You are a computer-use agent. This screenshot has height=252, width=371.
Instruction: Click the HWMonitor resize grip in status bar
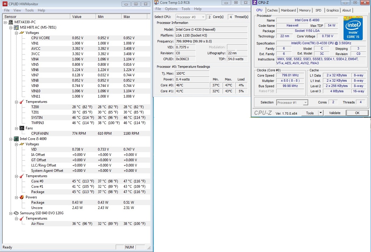coord(149,248)
